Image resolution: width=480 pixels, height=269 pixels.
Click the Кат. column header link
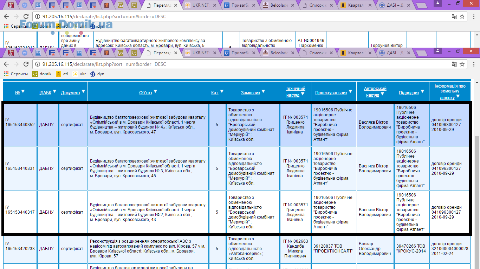(215, 93)
